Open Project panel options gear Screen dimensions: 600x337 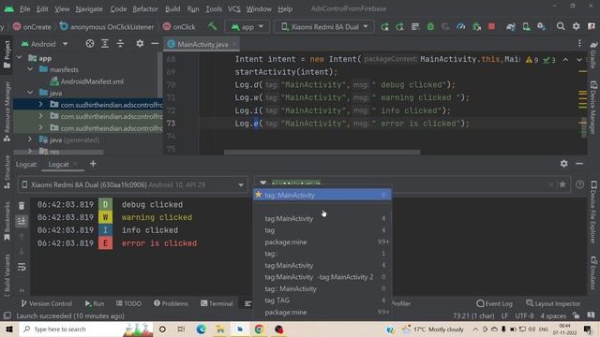click(x=140, y=44)
